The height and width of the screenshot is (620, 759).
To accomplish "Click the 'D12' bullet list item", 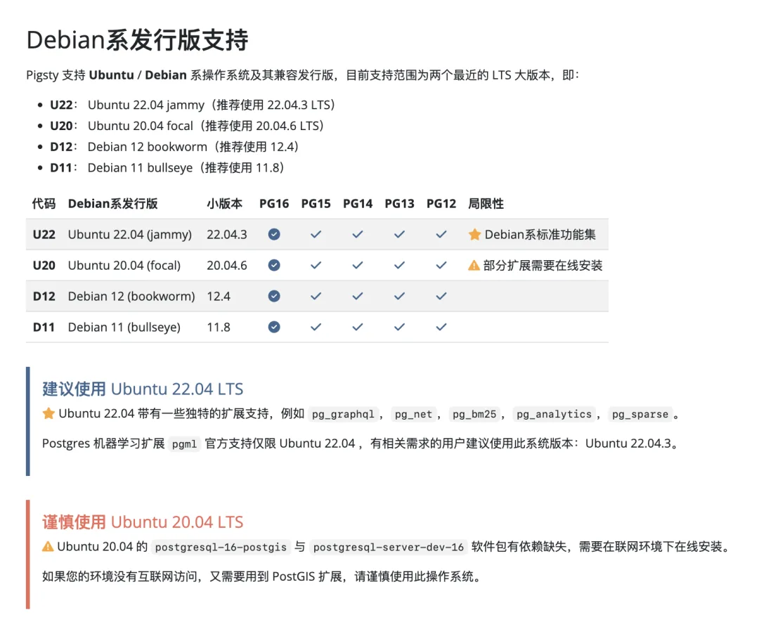I will [x=174, y=147].
